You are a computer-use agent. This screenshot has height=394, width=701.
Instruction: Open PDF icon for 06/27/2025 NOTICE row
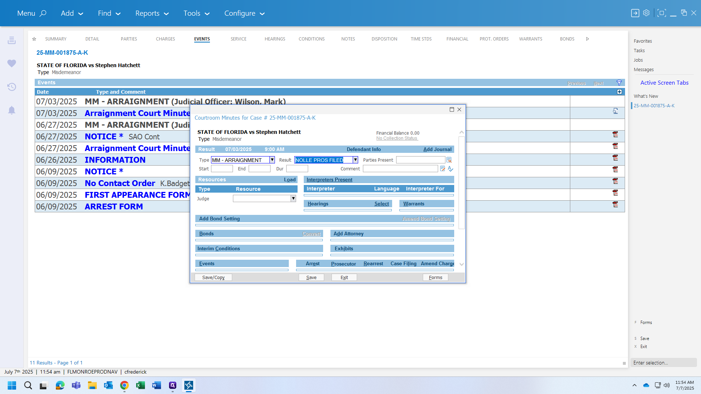click(615, 135)
